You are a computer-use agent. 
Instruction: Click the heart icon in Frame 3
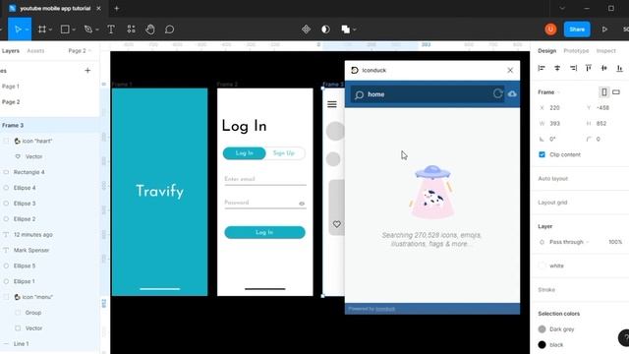(336, 224)
